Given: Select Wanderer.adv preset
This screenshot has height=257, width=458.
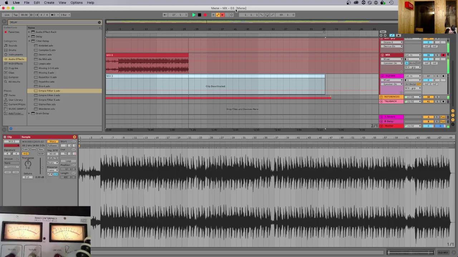Looking at the screenshot, I should (47, 109).
